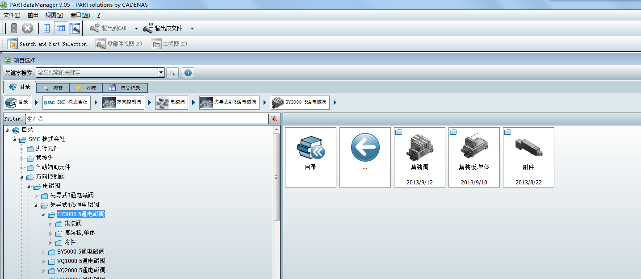Clear the filter with the funnel X icon
This screenshot has width=641, height=279.
click(274, 119)
